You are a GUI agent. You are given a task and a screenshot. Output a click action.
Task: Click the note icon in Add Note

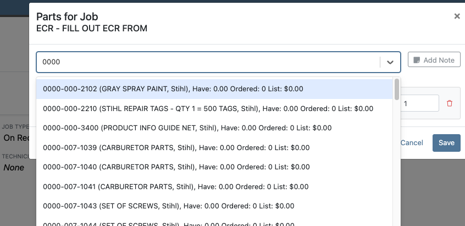click(417, 60)
